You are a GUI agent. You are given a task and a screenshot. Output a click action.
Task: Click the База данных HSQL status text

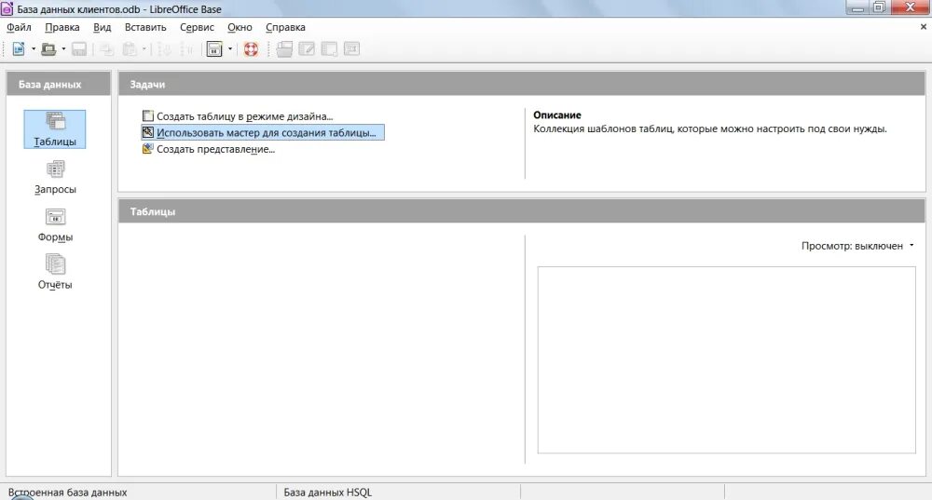[x=327, y=493]
